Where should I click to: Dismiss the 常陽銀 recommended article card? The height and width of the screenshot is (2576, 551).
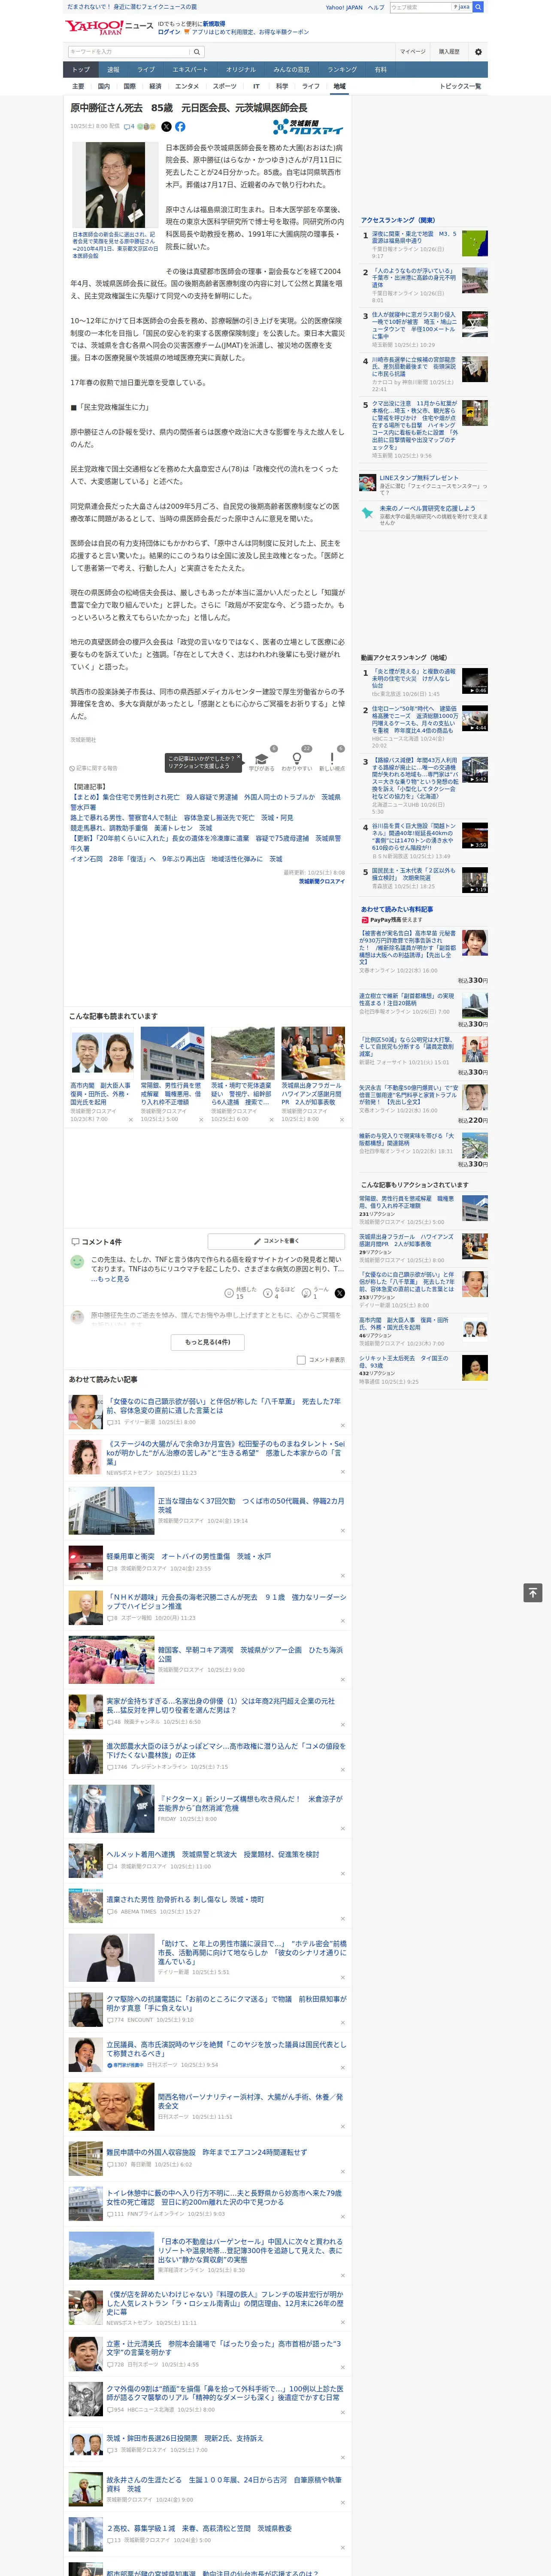(200, 1120)
